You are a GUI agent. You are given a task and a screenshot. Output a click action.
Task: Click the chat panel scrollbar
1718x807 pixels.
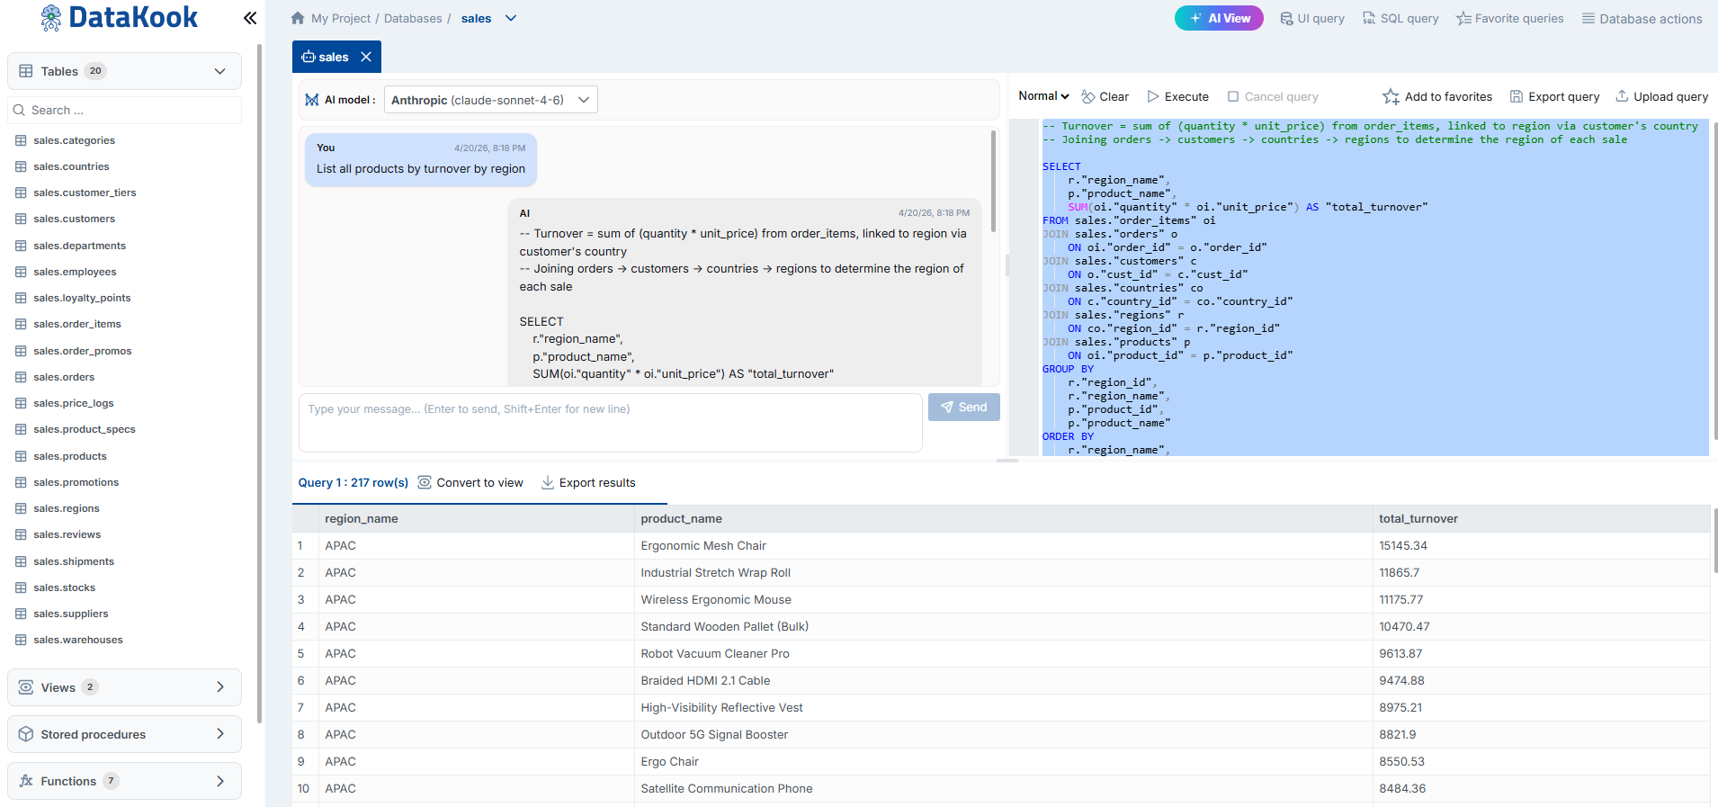(993, 182)
